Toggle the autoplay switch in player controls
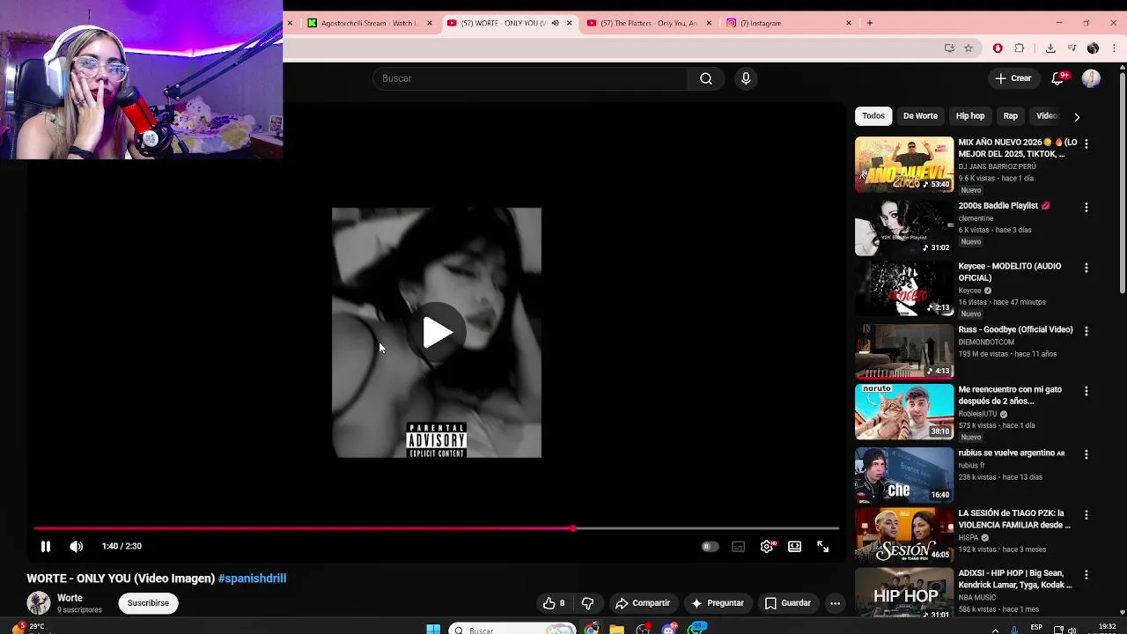The height and width of the screenshot is (634, 1127). [x=710, y=547]
